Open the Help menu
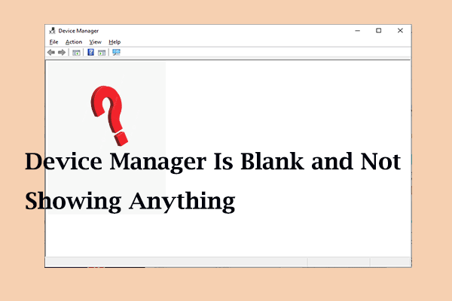 (115, 42)
